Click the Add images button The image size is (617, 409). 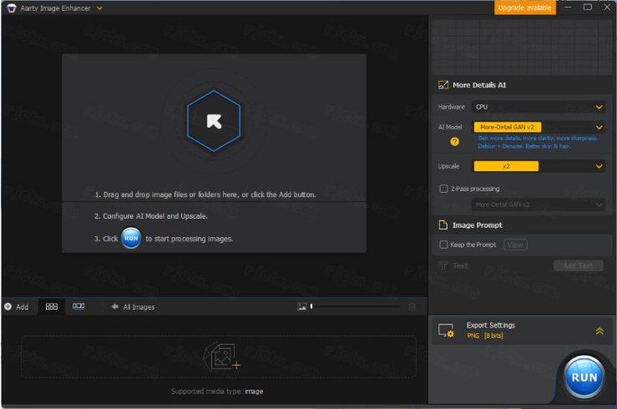click(x=16, y=306)
